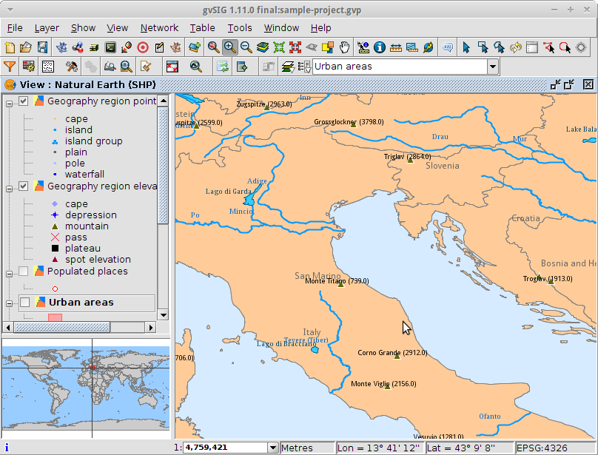
Task: Select the Urban areas layer name
Action: pyautogui.click(x=81, y=303)
